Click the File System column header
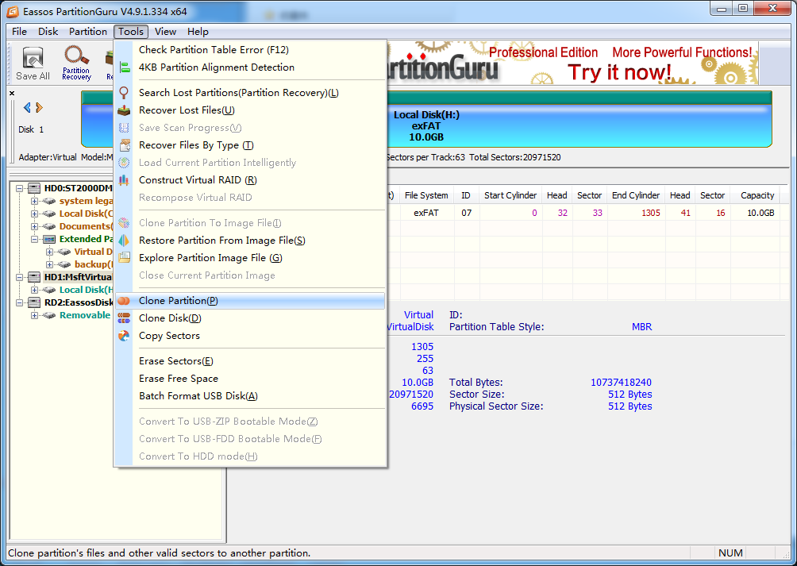Viewport: 797px width, 566px height. [x=426, y=195]
